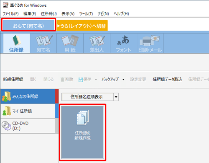Select the 差出人 sender toolbar icon
This screenshot has height=163, width=209.
tap(97, 43)
